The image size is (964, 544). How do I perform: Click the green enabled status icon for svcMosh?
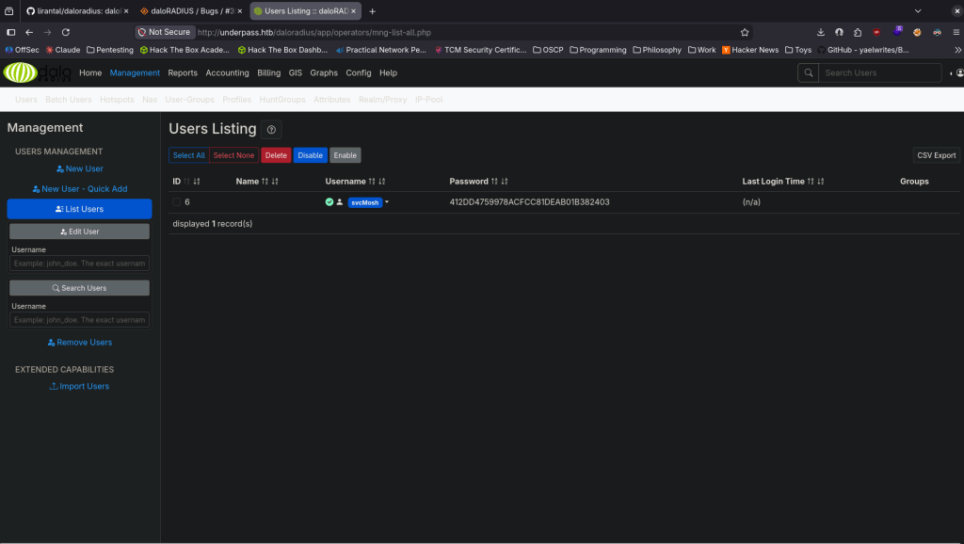coord(329,202)
